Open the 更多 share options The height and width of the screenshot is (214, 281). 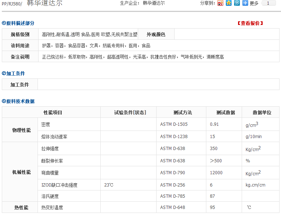254,3
